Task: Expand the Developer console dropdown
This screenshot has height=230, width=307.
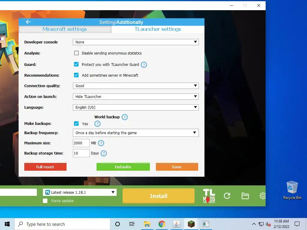Action: tap(136, 42)
